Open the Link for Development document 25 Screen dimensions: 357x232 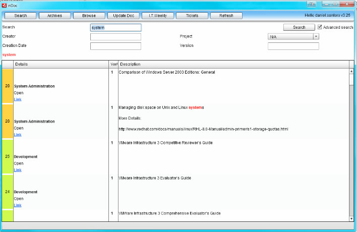tap(18, 170)
